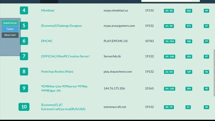215x121 pixels.
Task: Select address PLAY.EPICMC.US
Action: pyautogui.click(x=116, y=41)
